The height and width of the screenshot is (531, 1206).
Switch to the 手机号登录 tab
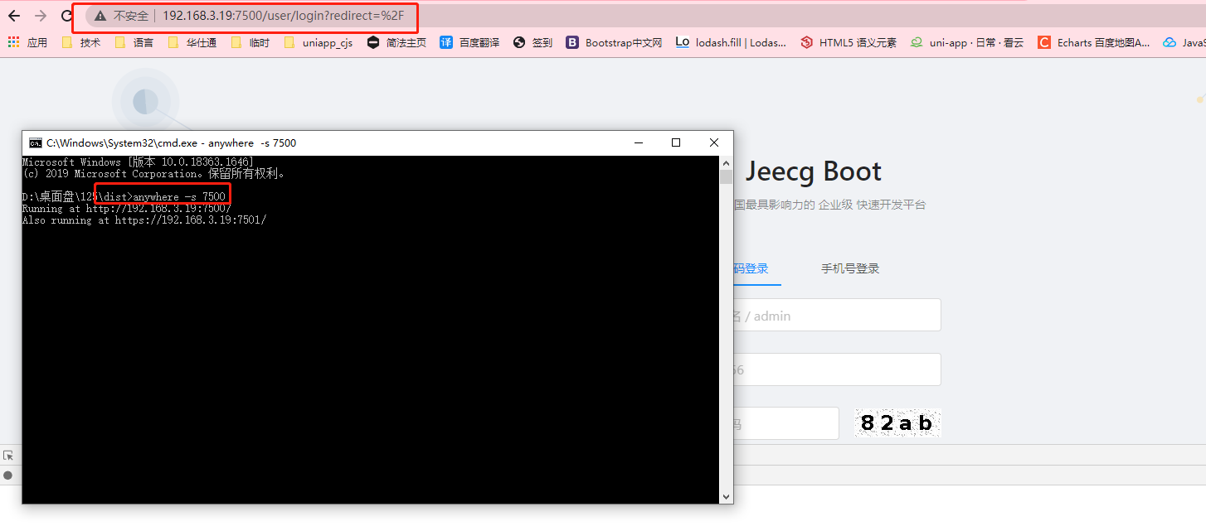tap(849, 268)
